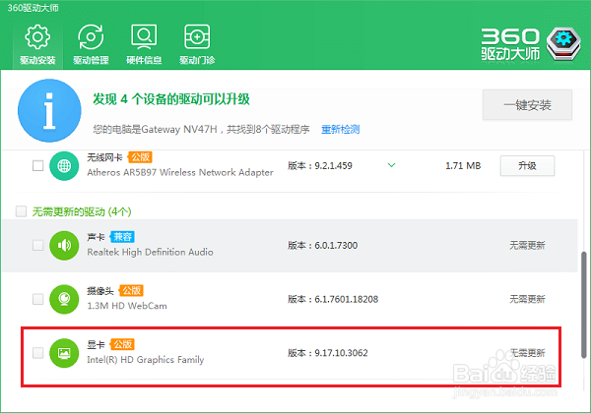Viewport: 591px width, 413px height.
Task: Open the 驱动安装 gear tab
Action: pyautogui.click(x=37, y=45)
